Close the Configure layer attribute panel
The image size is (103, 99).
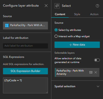(46, 6)
